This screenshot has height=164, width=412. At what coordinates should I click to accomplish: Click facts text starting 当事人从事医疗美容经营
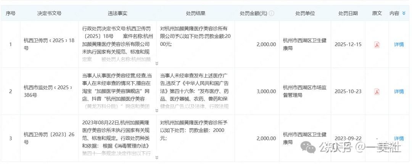point(117,91)
